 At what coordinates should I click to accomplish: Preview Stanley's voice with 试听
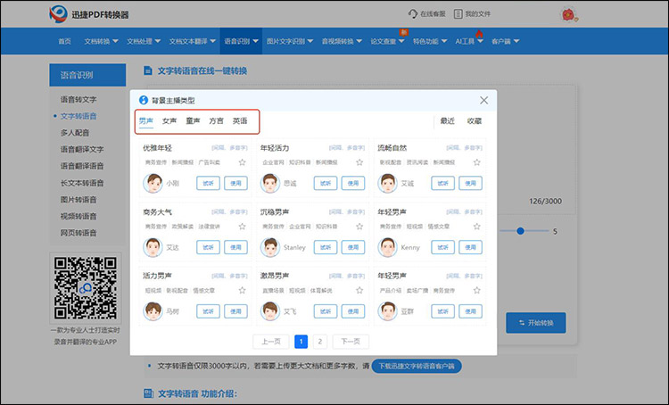tap(326, 247)
